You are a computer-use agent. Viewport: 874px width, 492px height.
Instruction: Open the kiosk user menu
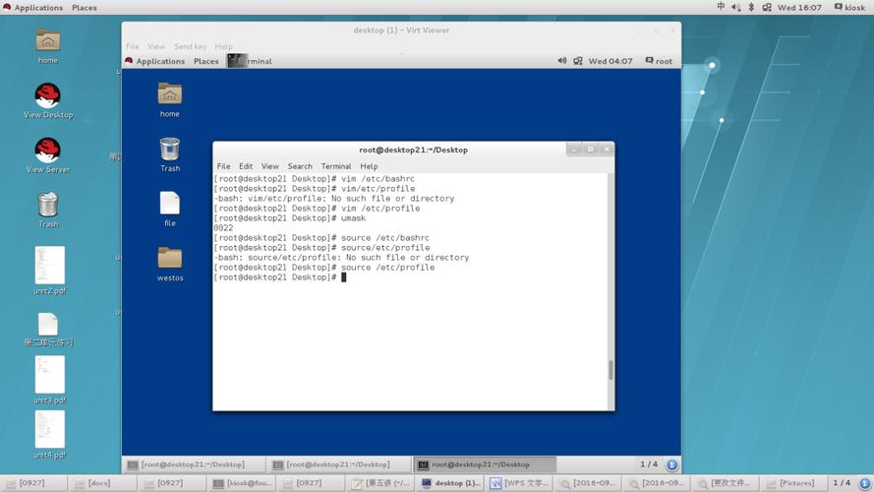(x=849, y=7)
